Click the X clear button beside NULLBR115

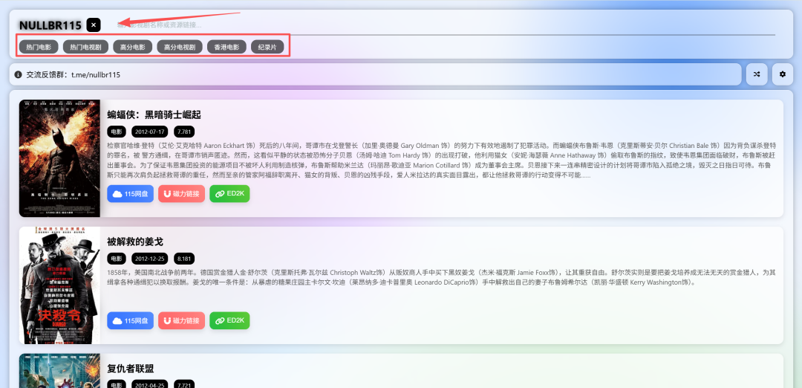(x=94, y=25)
